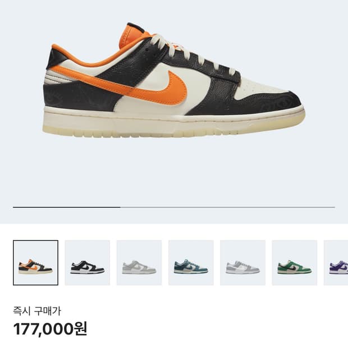Click the empty light-blue area below the shoe

(x=174, y=171)
